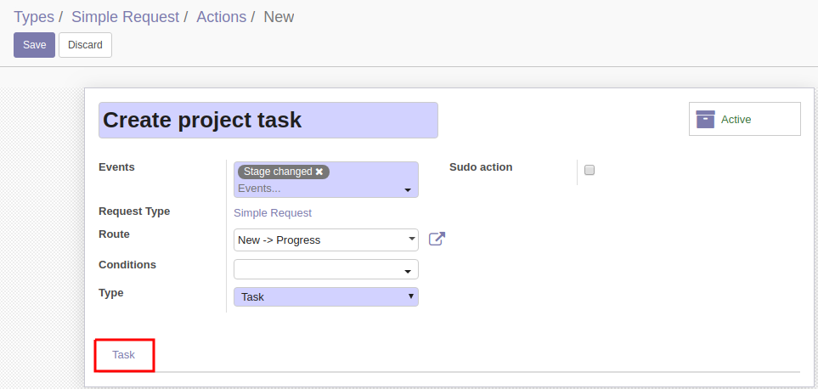Go to Types breadcrumb
This screenshot has width=818, height=389.
pyautogui.click(x=34, y=17)
